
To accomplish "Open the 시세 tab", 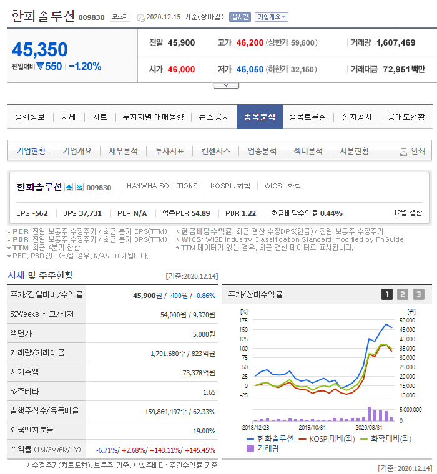I will 69,117.
